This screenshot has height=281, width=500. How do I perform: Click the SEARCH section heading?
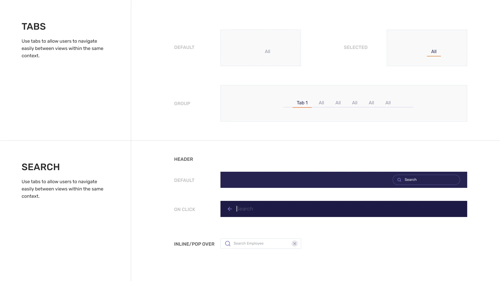(41, 167)
